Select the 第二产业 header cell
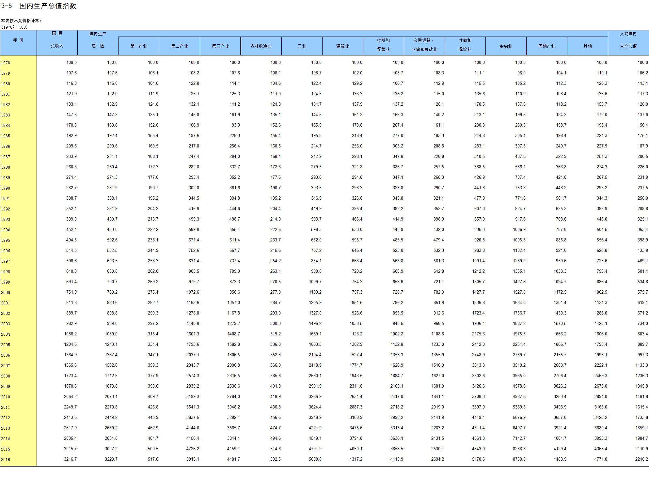The image size is (649, 477). tap(180, 46)
